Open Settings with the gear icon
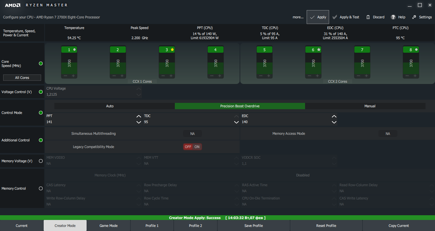The image size is (435, 231). pos(422,17)
